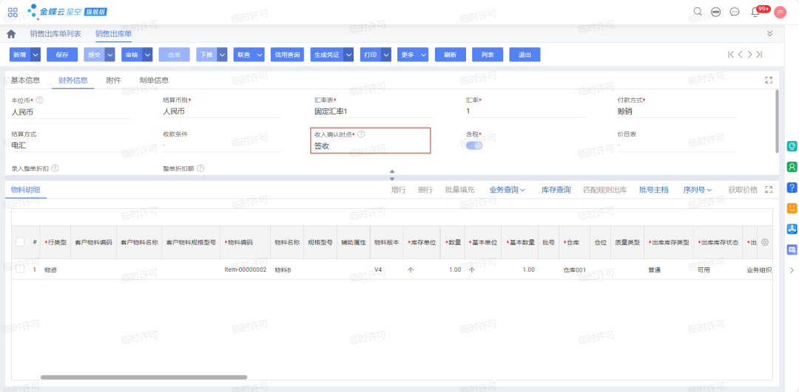This screenshot has width=799, height=392.
Task: Open the blue message sidebar icon
Action: (x=792, y=250)
